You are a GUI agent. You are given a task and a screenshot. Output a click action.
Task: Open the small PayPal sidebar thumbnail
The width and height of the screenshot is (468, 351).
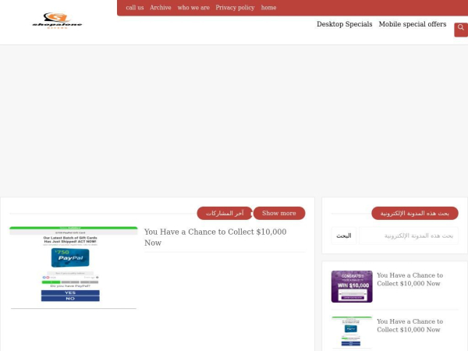pyautogui.click(x=351, y=331)
